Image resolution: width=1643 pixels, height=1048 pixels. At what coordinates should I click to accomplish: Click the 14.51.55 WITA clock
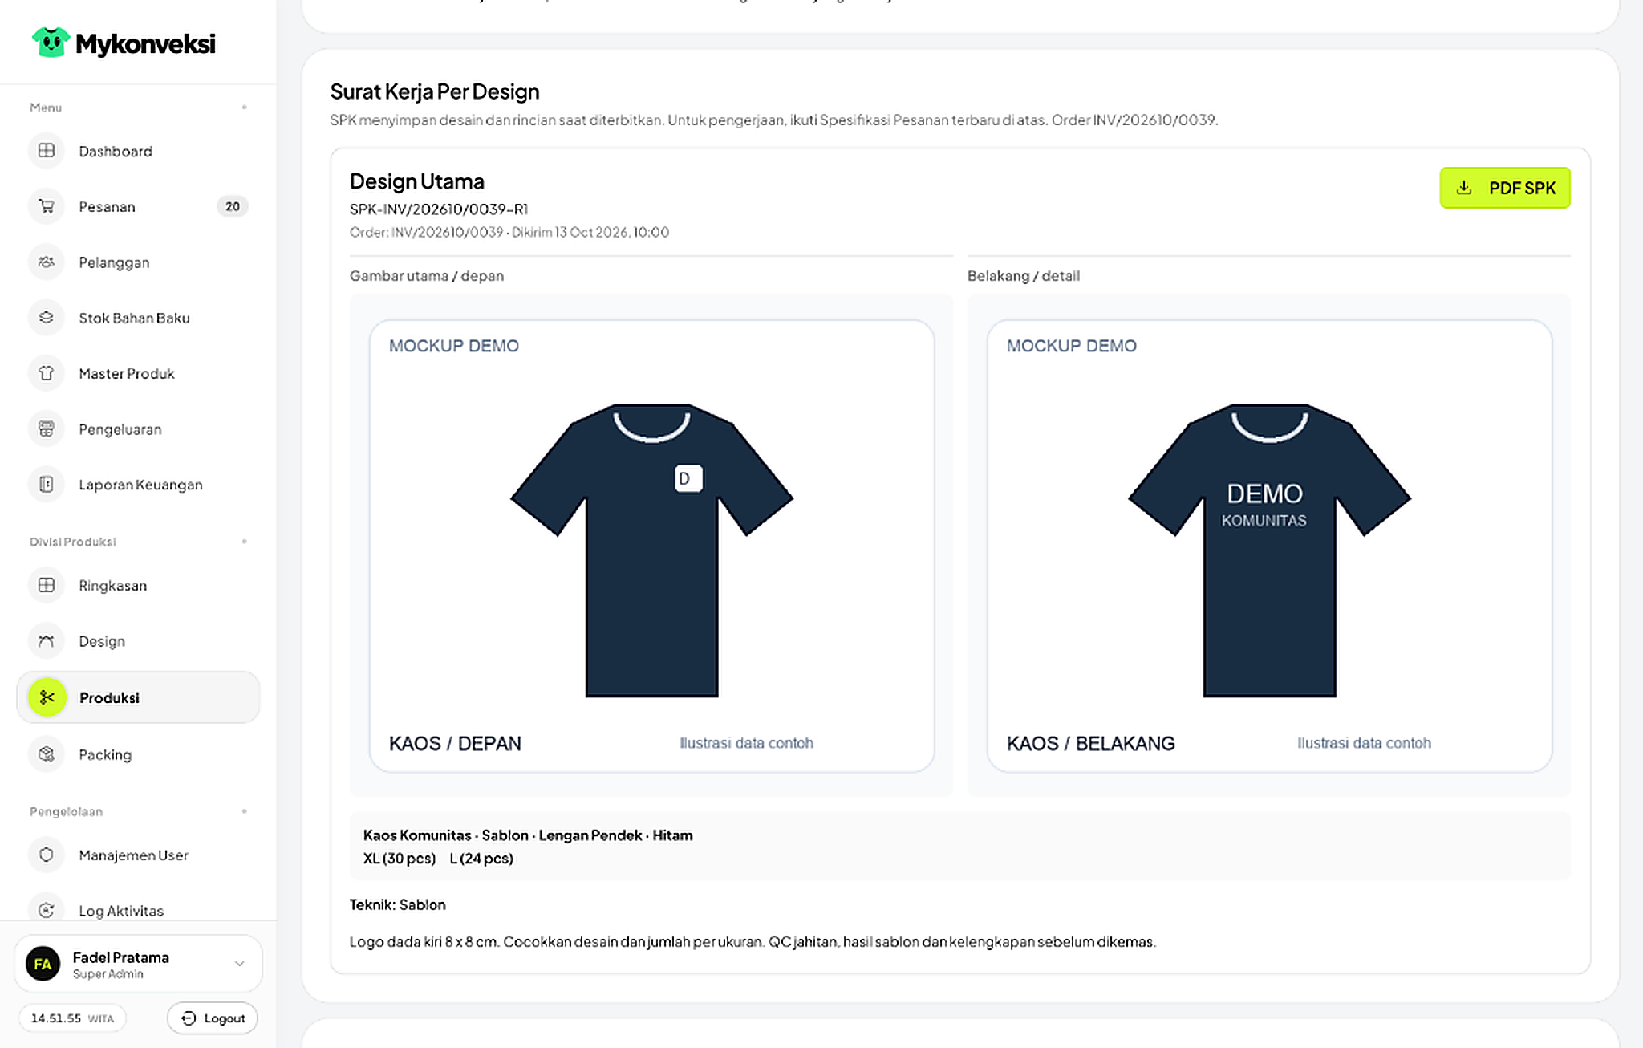(72, 1018)
